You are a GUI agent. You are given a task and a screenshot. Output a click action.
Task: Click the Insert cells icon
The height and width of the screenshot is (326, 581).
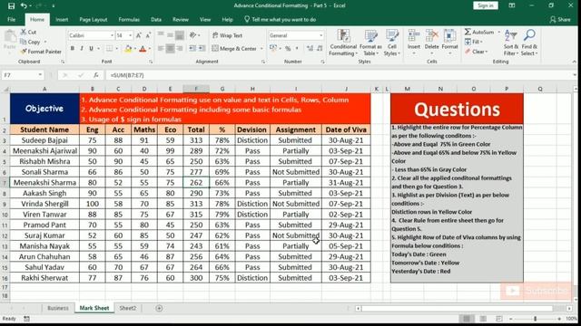[414, 36]
